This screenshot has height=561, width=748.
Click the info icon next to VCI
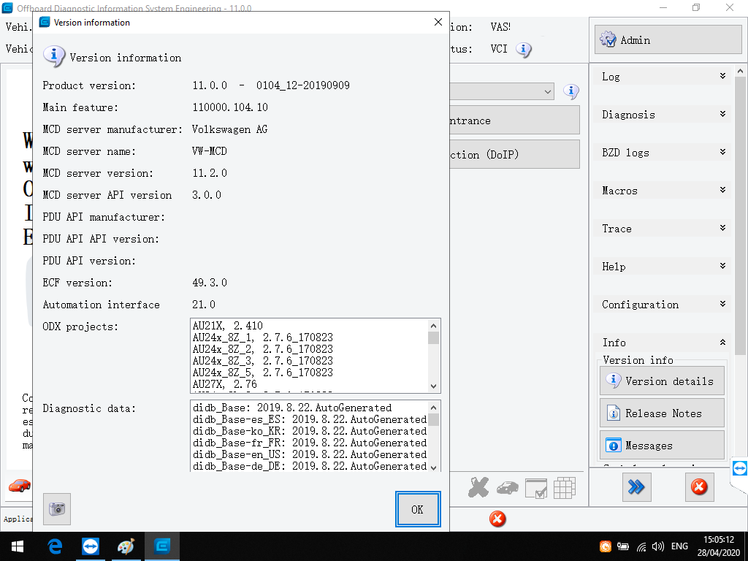pos(523,49)
